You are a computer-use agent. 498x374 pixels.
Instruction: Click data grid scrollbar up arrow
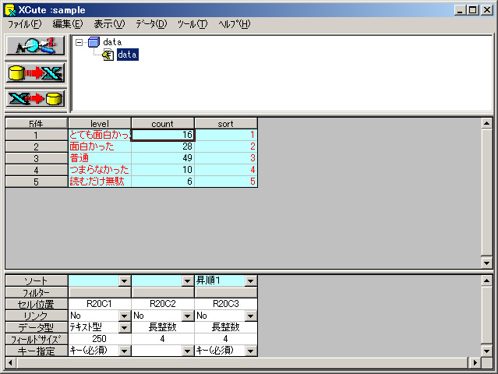coord(486,123)
